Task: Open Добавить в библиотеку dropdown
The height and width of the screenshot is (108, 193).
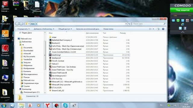Action: pos(44,29)
